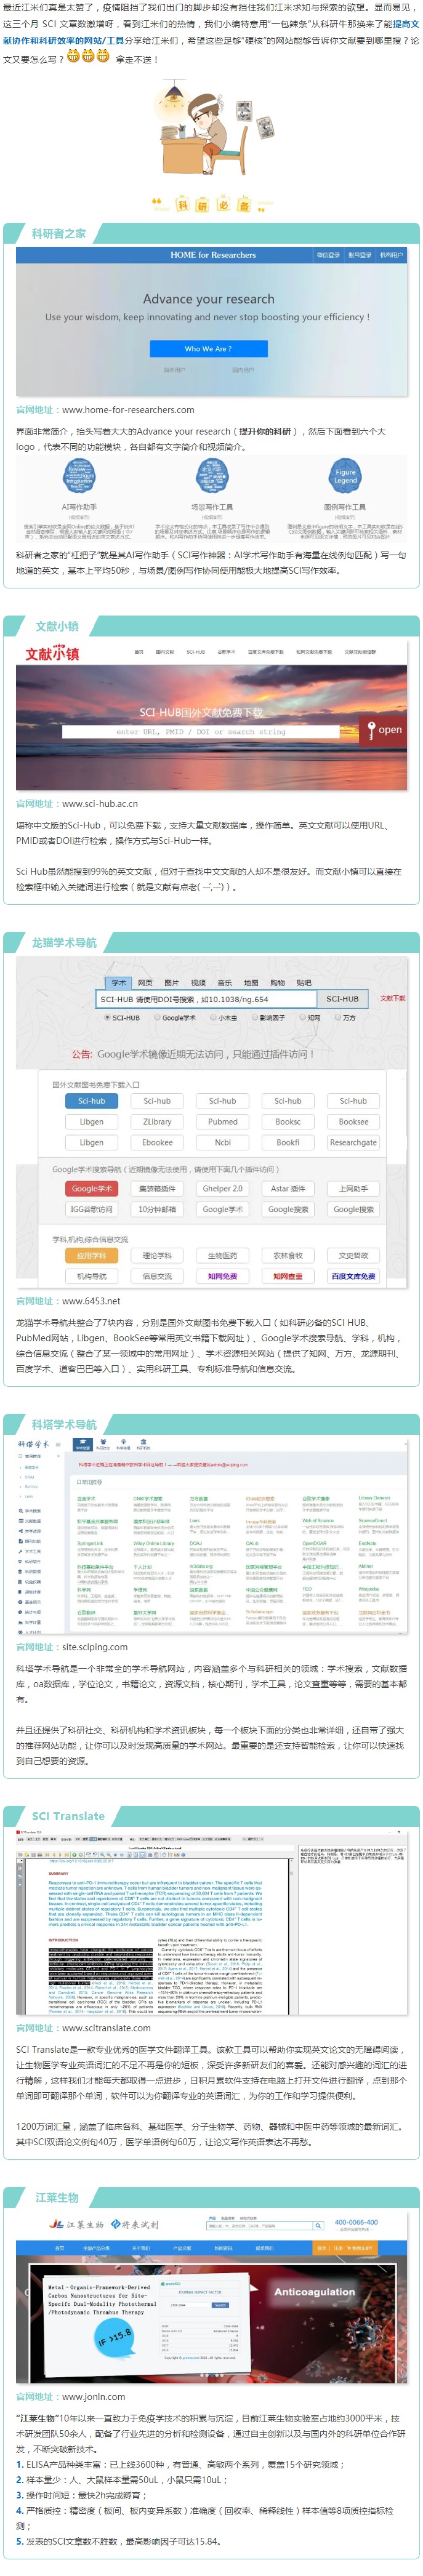Open the 机构用户 header tab

391,255
